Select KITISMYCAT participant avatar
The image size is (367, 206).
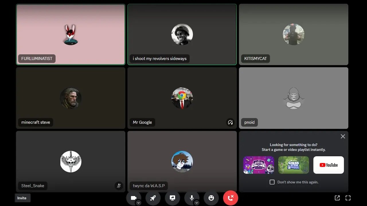pyautogui.click(x=293, y=34)
